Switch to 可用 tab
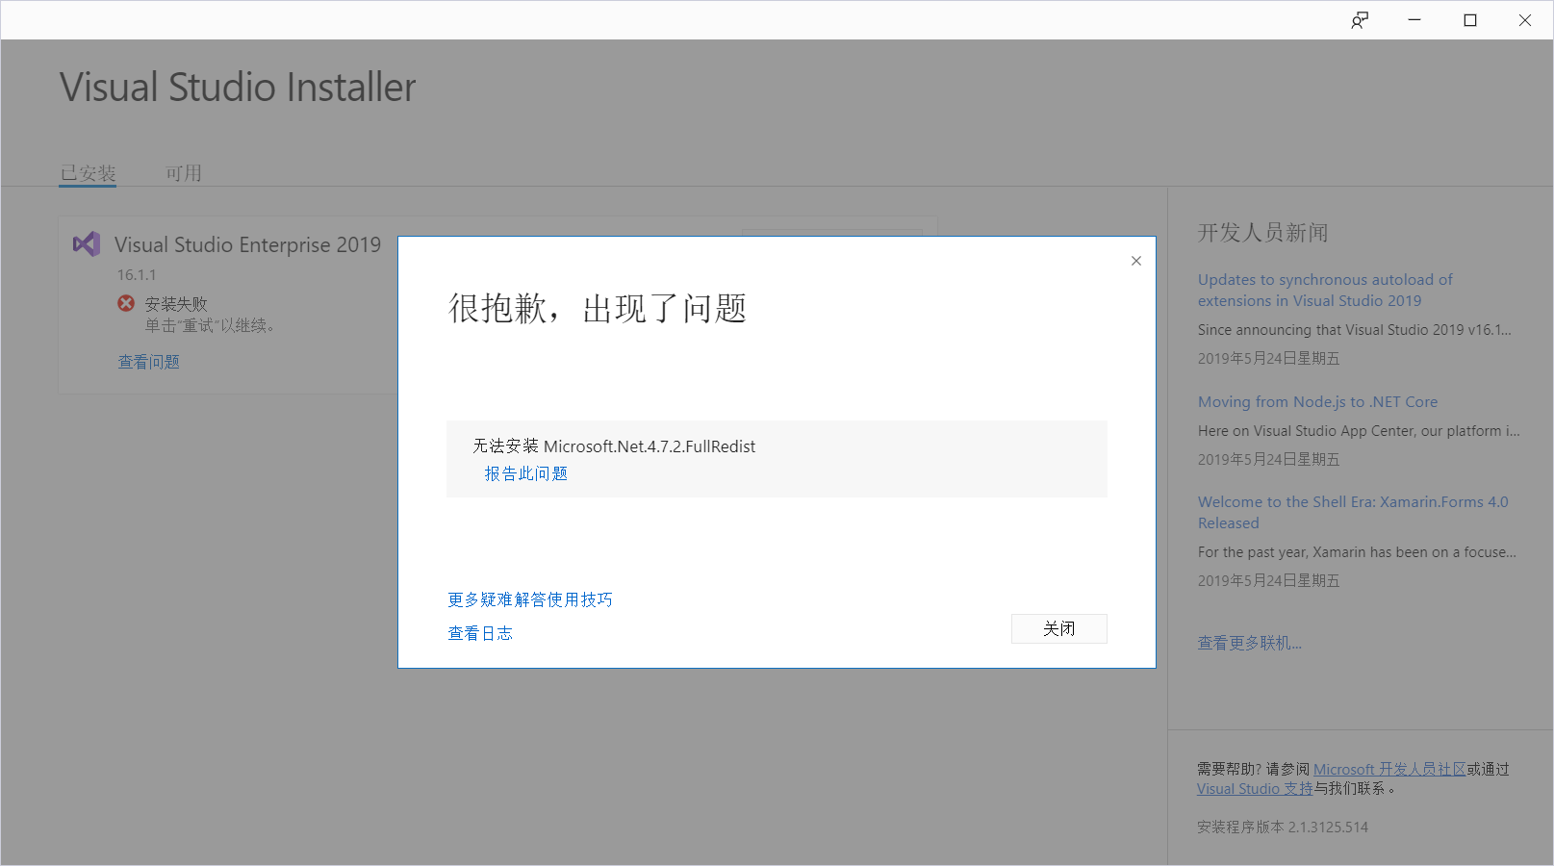Image resolution: width=1554 pixels, height=866 pixels. (x=184, y=173)
